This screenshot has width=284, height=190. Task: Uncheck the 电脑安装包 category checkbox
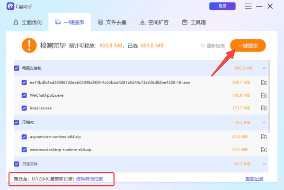tap(17, 68)
